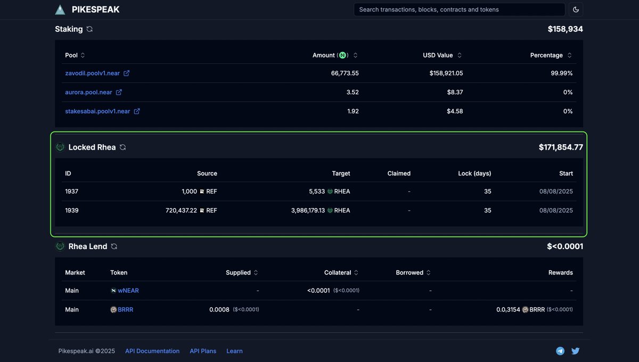The width and height of the screenshot is (639, 362).
Task: Open the stakesabai.poolv1.near pool link
Action: pyautogui.click(x=137, y=111)
